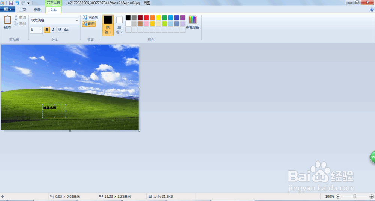Click the file size 大小: 21.2KB entry

click(x=163, y=196)
